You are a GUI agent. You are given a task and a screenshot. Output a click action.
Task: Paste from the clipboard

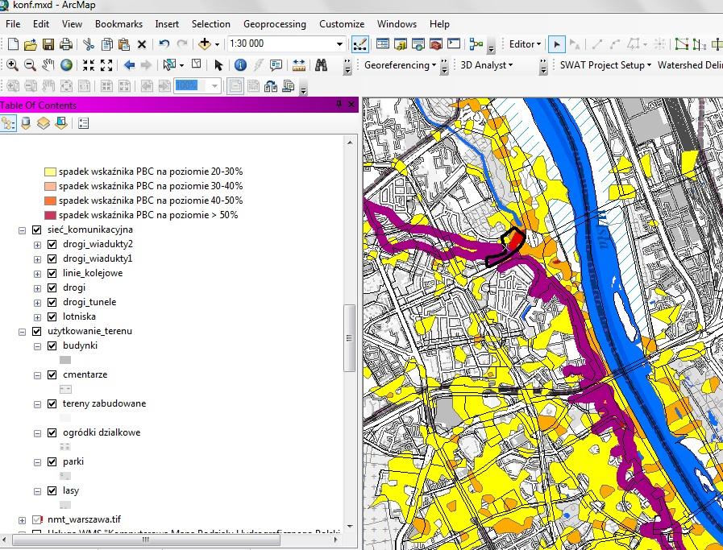pyautogui.click(x=123, y=44)
